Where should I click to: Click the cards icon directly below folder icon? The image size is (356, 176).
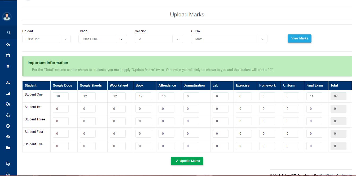tap(8, 164)
